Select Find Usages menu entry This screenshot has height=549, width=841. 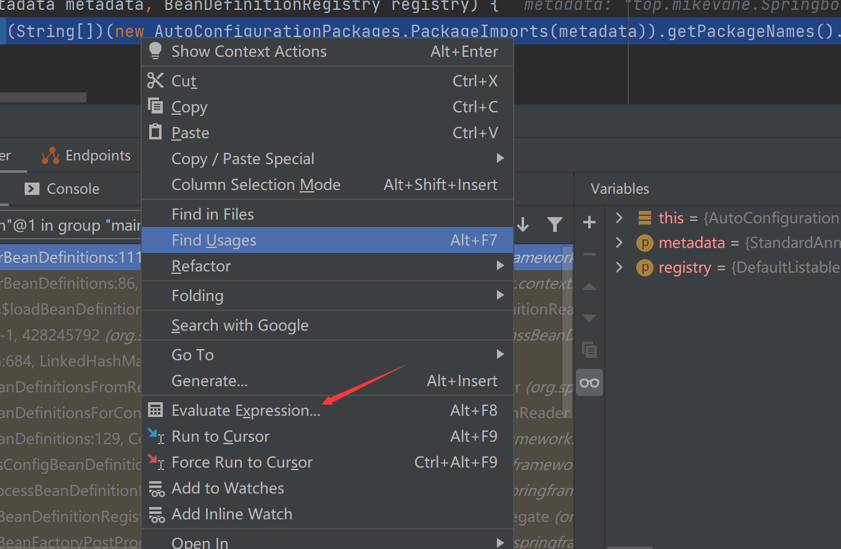point(327,240)
